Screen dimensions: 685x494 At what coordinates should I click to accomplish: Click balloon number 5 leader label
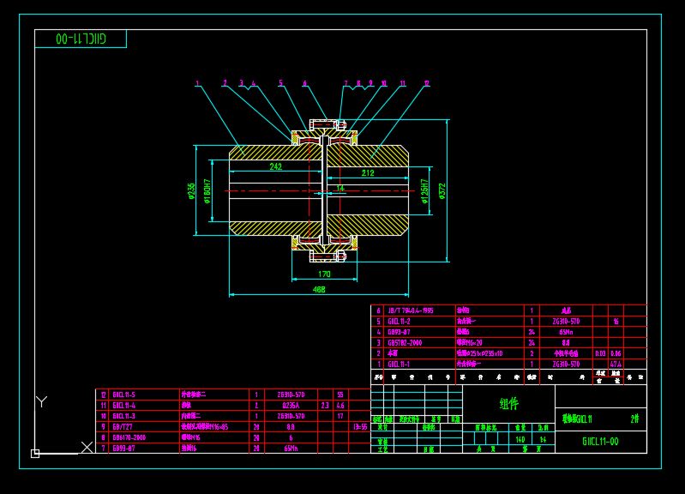280,82
